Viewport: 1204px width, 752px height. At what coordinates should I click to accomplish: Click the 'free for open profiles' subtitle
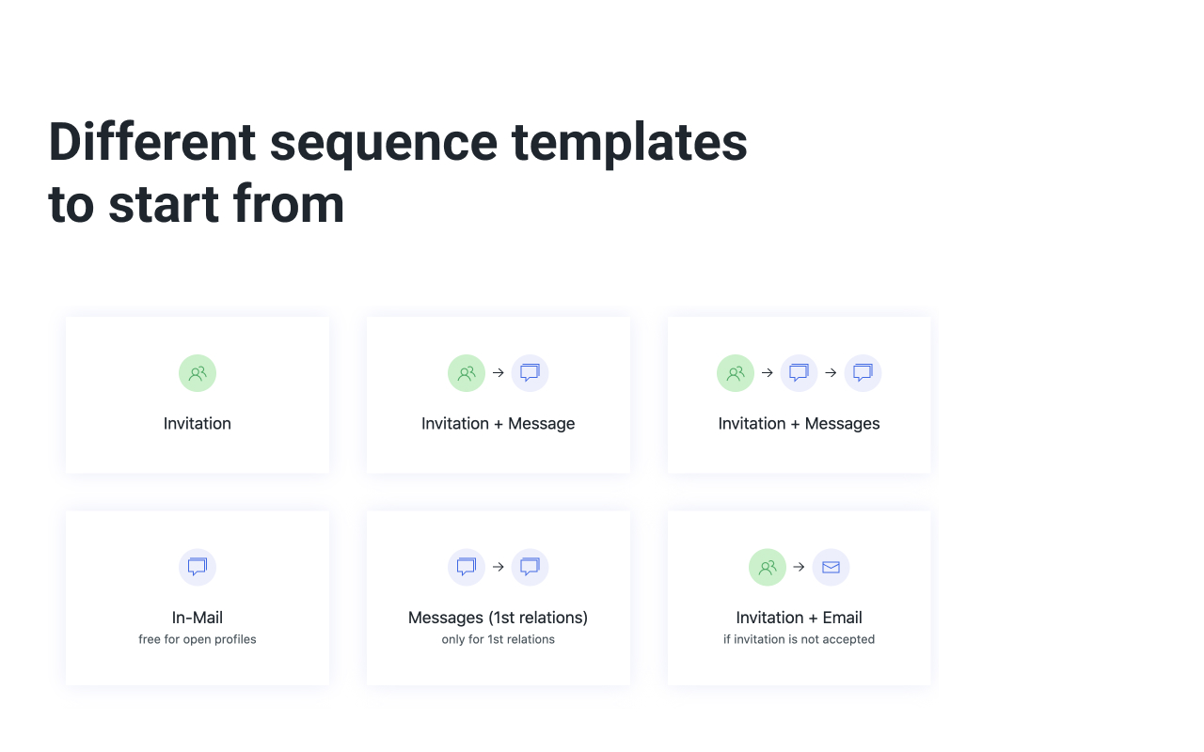[198, 639]
